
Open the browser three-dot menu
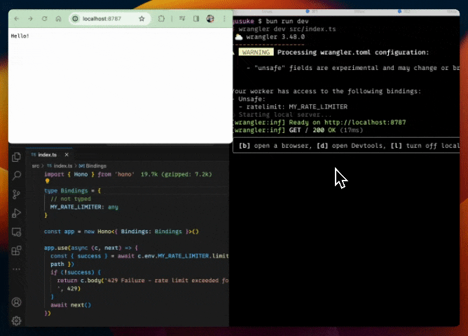point(223,19)
